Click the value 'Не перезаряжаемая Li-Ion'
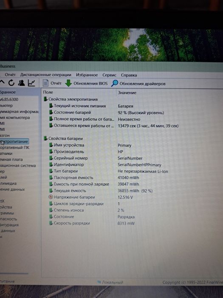223x298 pixels. click(143, 171)
